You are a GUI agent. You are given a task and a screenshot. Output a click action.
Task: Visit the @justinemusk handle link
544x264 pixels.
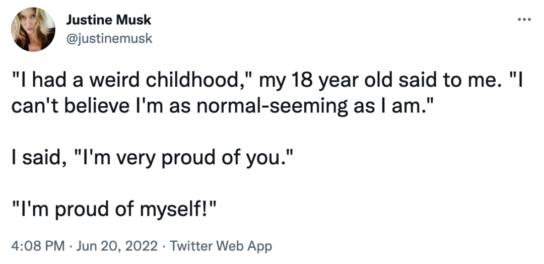[109, 38]
